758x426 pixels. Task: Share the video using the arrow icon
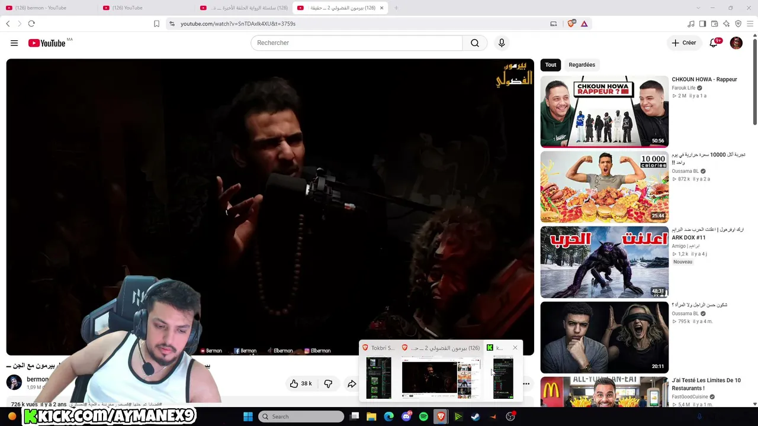352,383
